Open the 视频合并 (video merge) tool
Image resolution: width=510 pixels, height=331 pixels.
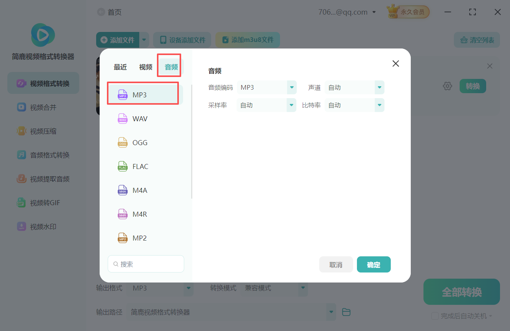click(x=43, y=107)
